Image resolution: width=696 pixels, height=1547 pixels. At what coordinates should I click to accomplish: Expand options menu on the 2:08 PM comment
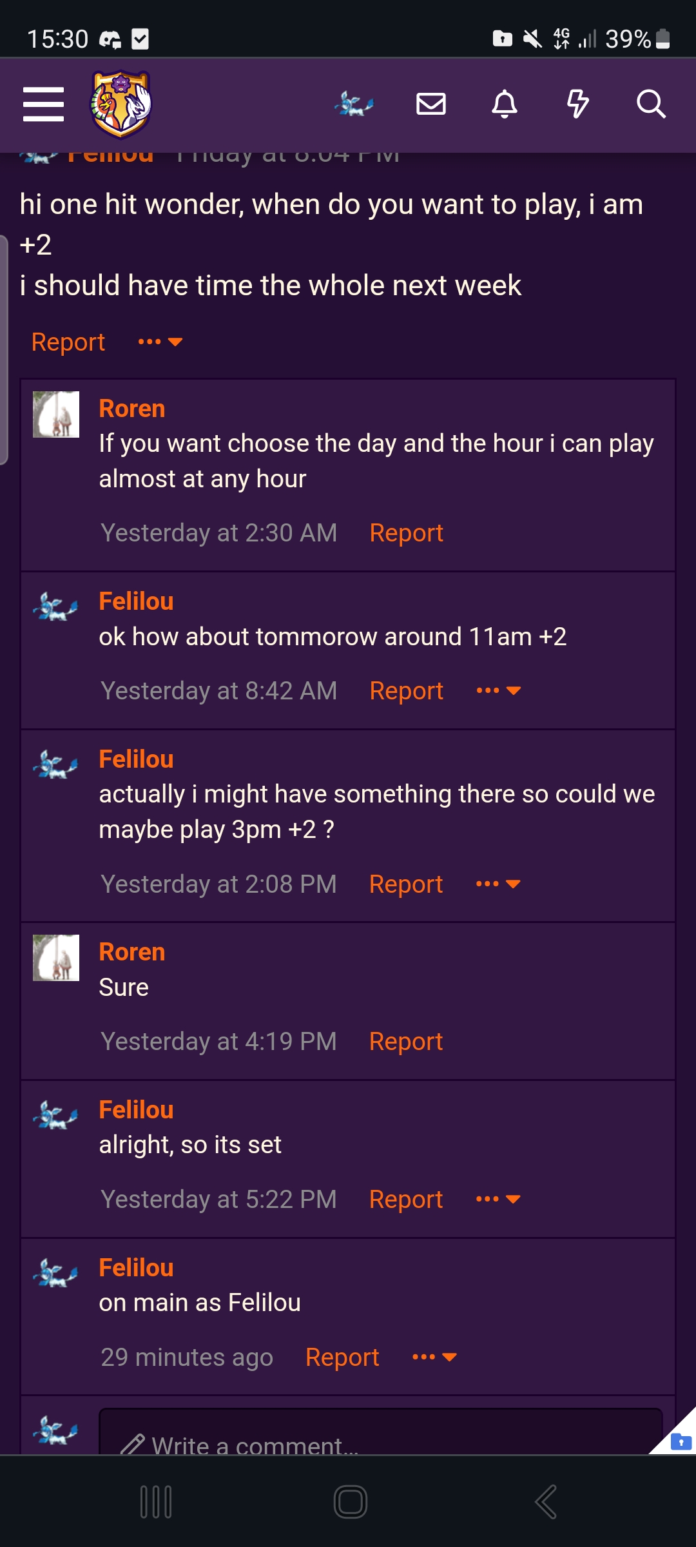(498, 884)
